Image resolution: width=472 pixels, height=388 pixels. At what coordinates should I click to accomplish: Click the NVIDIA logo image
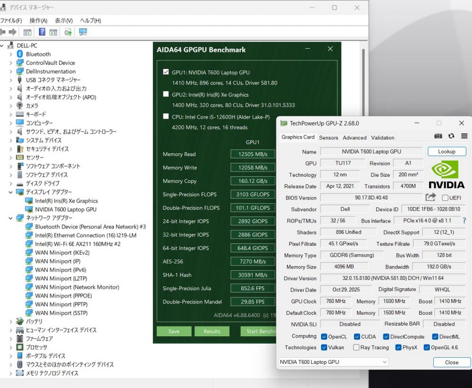pos(447,174)
